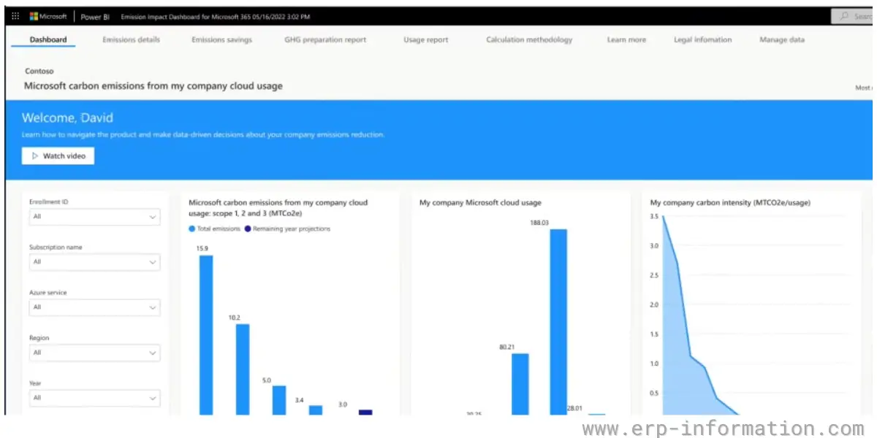Click the Microsoft logo
This screenshot has height=438, width=877.
click(48, 17)
